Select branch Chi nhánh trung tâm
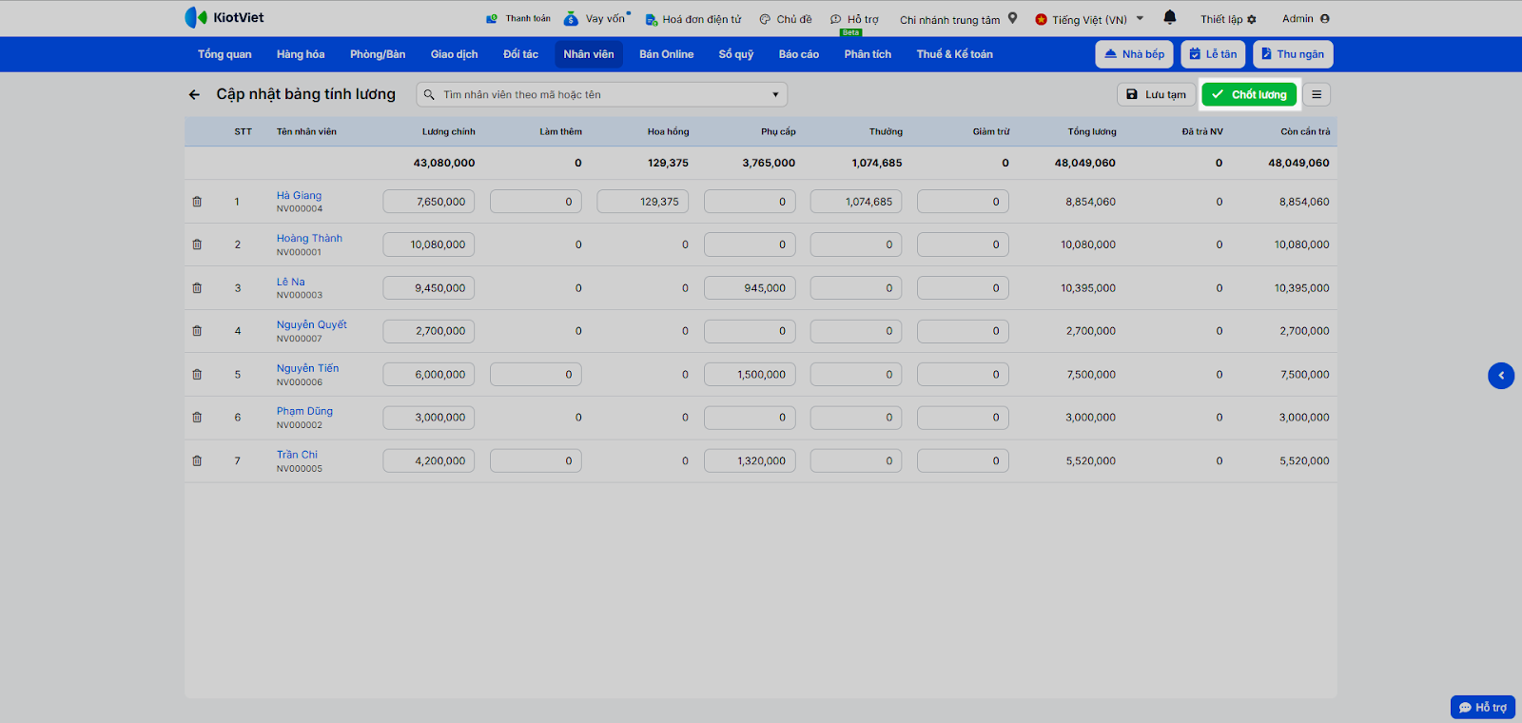This screenshot has height=723, width=1522. click(957, 19)
